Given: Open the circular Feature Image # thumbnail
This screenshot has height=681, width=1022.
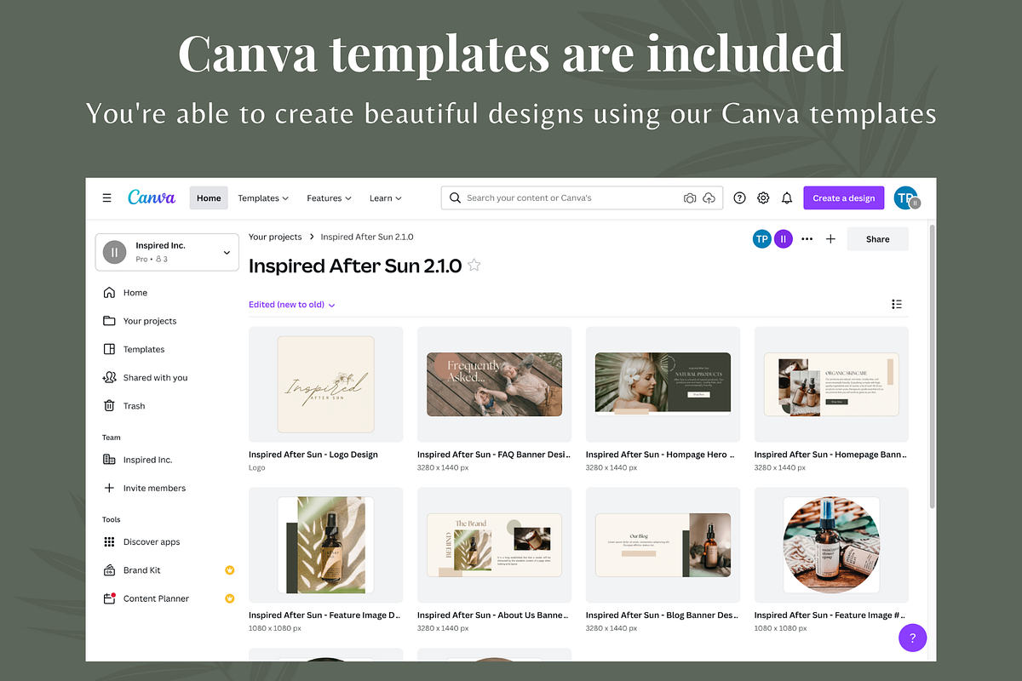Looking at the screenshot, I should pos(831,545).
